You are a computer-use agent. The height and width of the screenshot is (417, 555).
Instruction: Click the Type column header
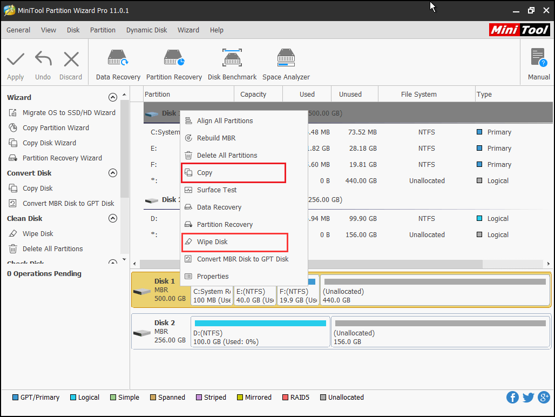click(x=514, y=95)
